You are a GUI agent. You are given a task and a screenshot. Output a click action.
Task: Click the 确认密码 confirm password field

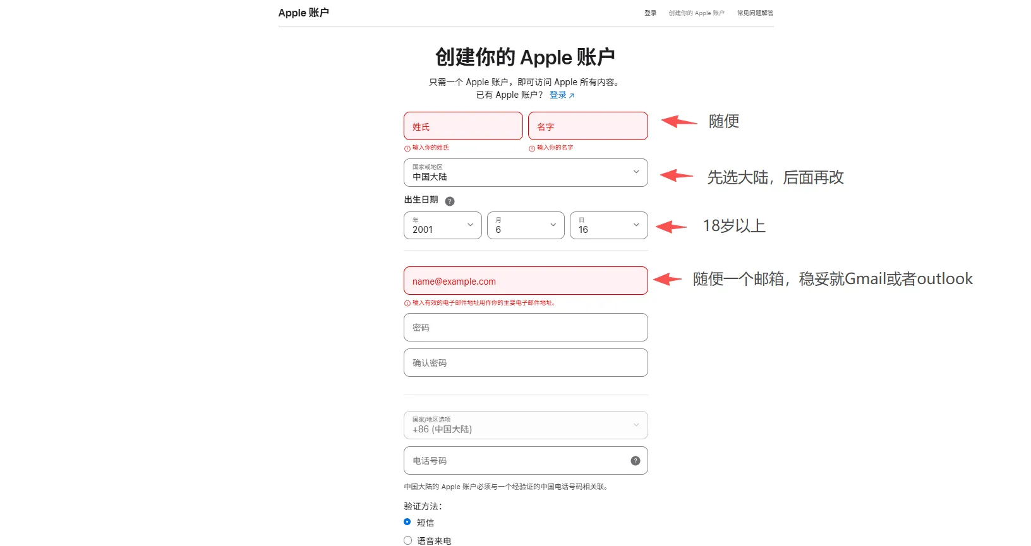[x=526, y=363]
